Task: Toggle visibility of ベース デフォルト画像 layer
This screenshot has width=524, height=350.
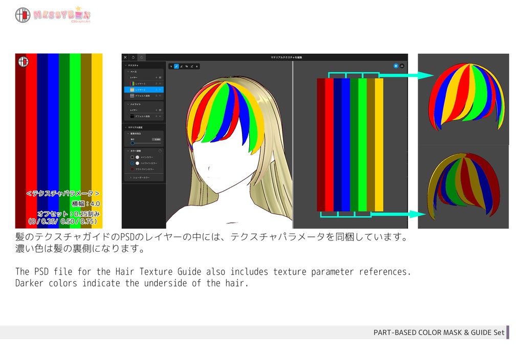Action: coord(160,96)
